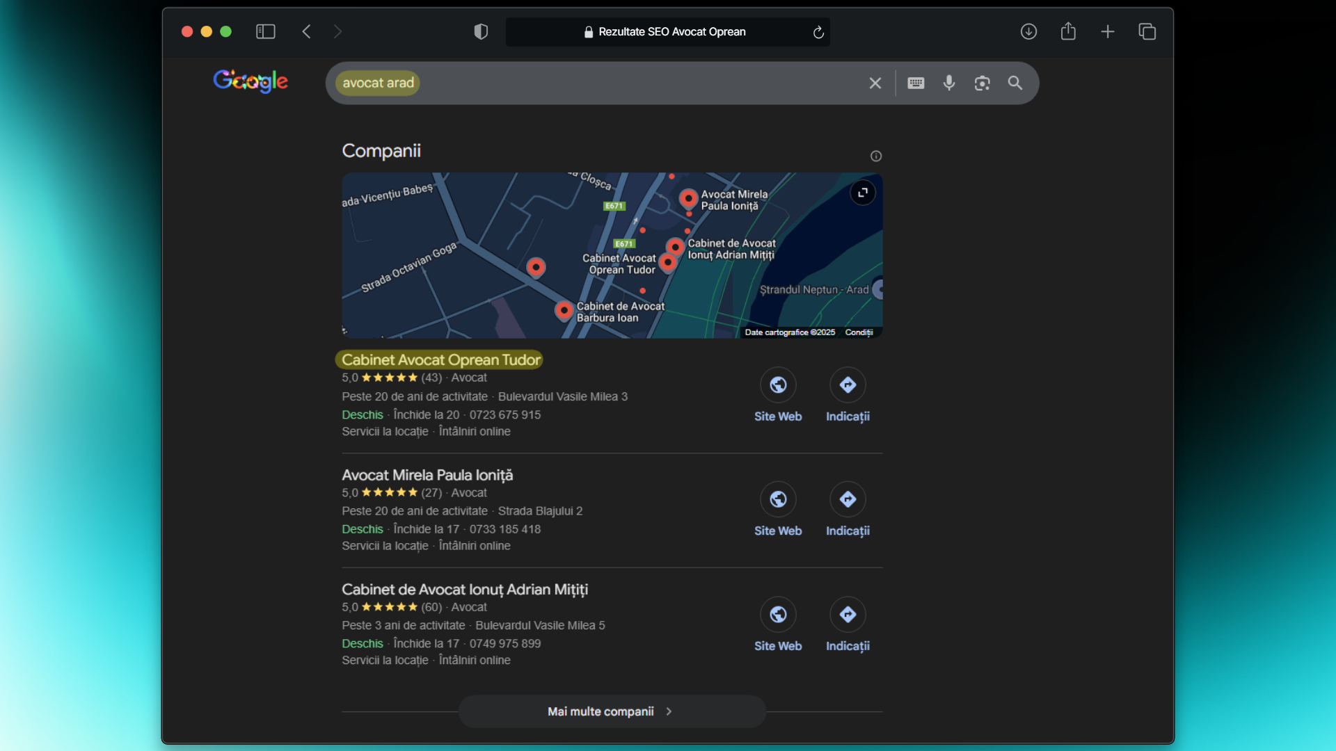Expand the map to full view
This screenshot has width=1336, height=751.
pos(862,193)
